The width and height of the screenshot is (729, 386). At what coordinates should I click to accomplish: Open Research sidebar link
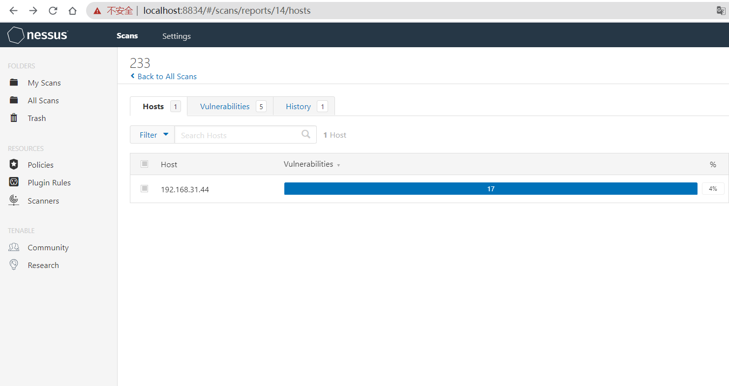43,265
